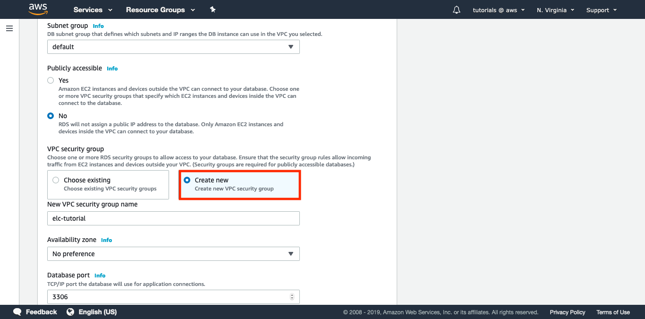
Task: Toggle the hamburger side navigation menu
Action: (x=9, y=28)
